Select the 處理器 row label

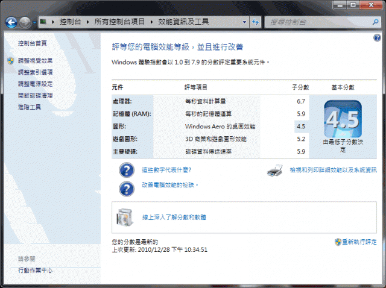(122, 101)
